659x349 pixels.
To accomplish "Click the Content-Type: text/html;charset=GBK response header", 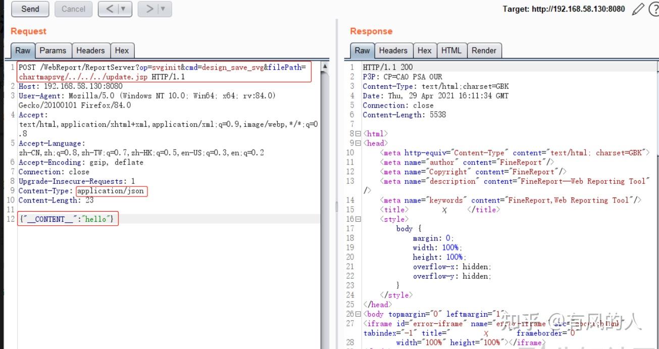I will pos(435,86).
